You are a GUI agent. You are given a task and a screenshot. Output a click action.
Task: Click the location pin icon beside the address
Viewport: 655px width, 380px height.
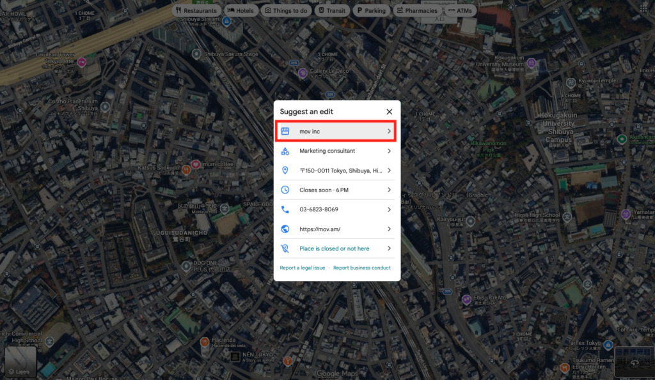[x=285, y=171]
